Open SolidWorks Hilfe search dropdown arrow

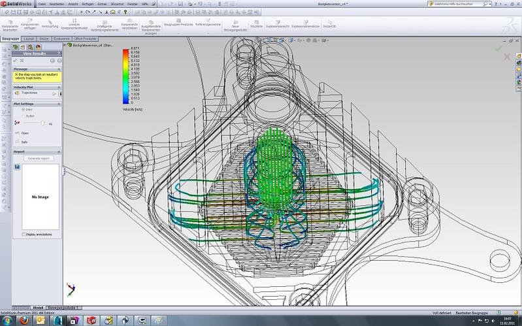point(491,4)
